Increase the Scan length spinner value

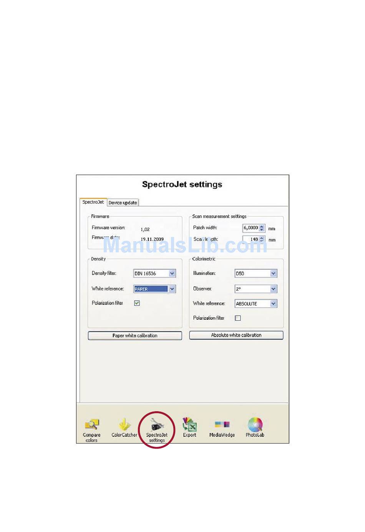click(262, 238)
